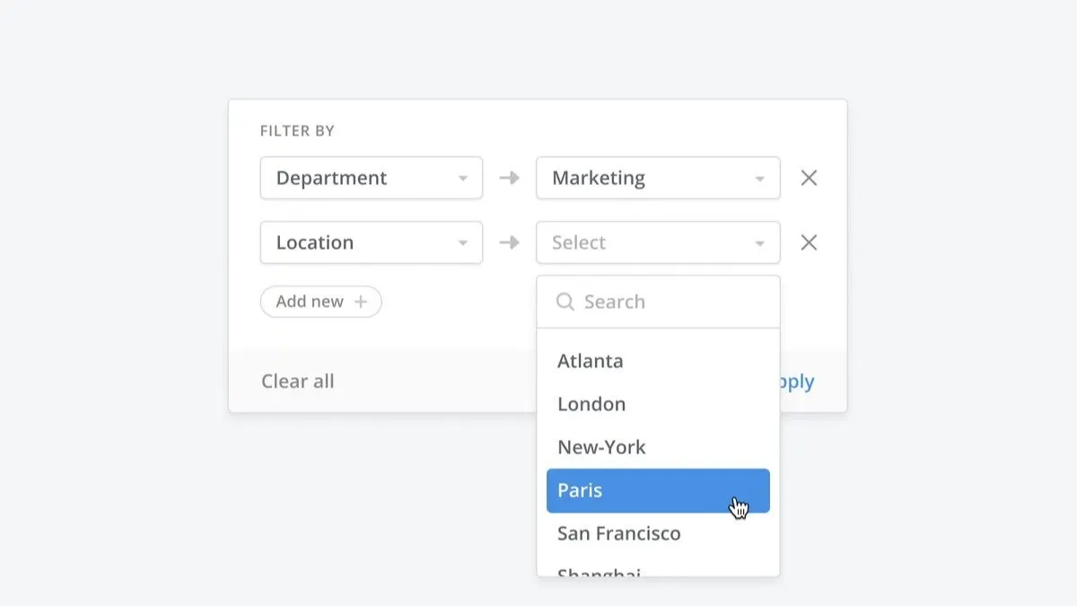Click the Clear all link
Screen dimensions: 1077x606
coord(297,381)
